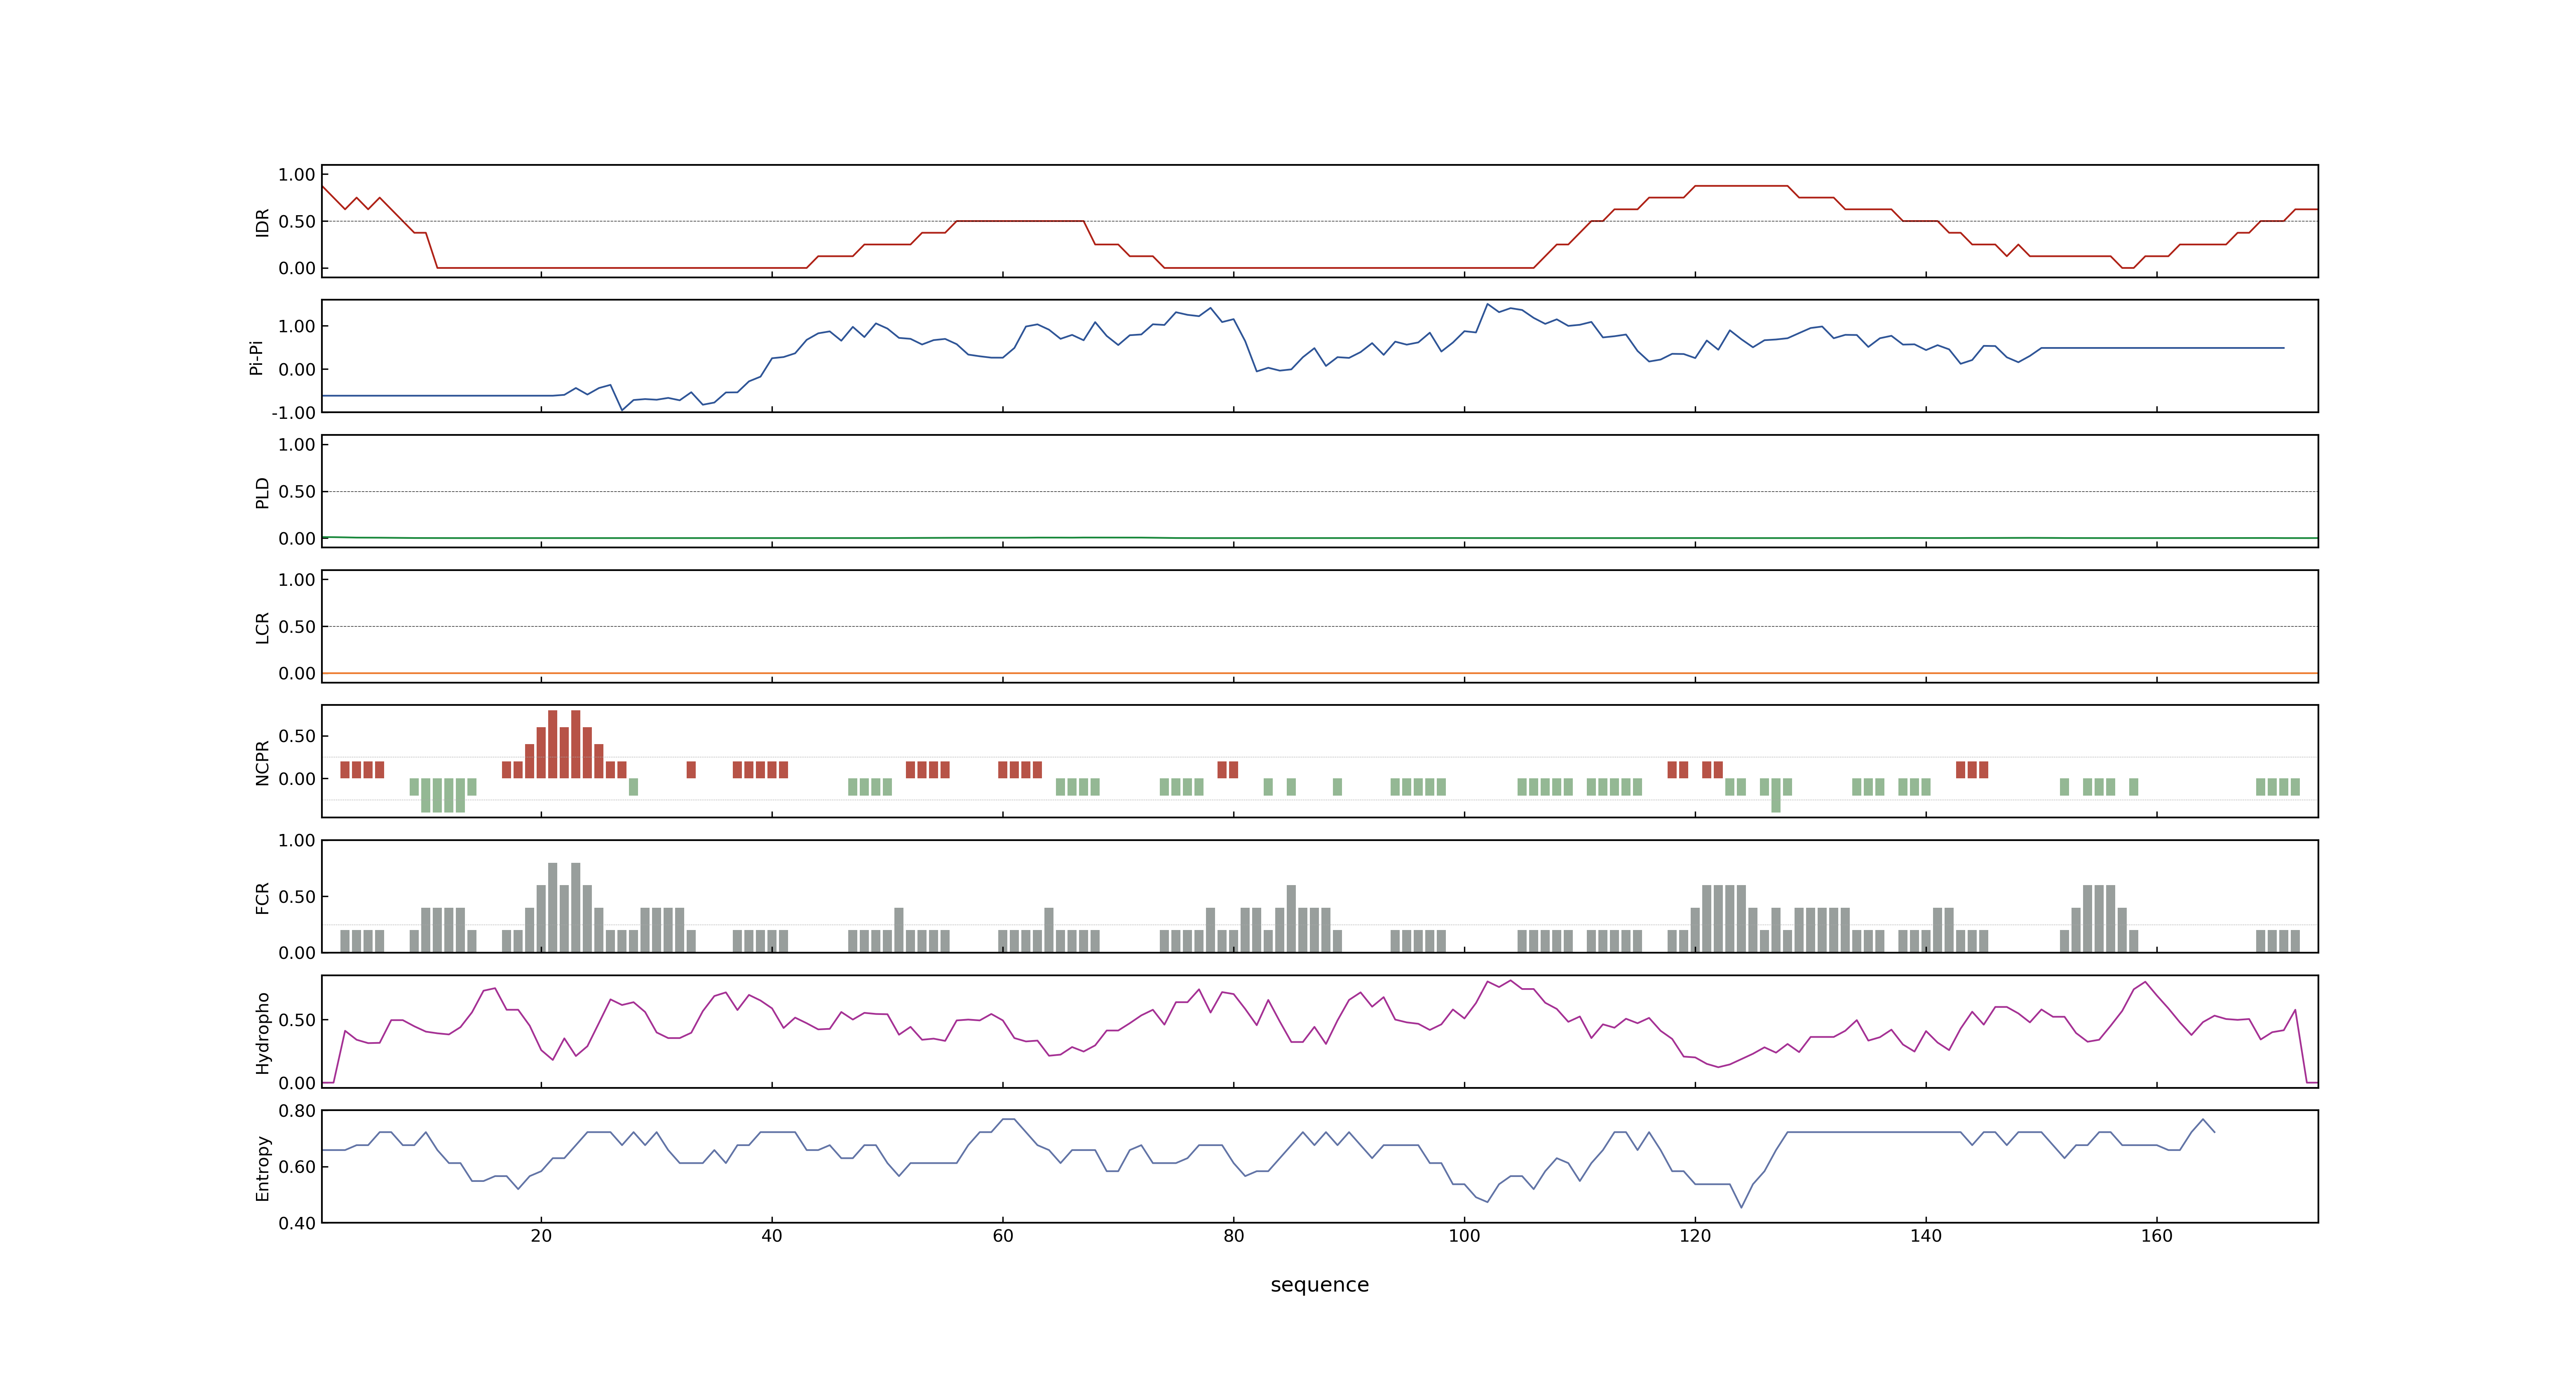Screen dimensions: 2576x1374
Task: Click x-axis tick label 80
Action: pyautogui.click(x=1234, y=1236)
